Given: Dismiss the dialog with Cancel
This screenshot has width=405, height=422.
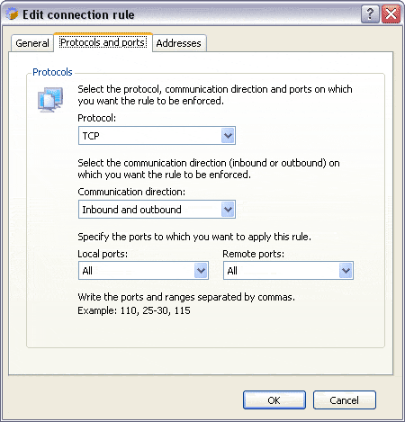Looking at the screenshot, I should pos(345,400).
